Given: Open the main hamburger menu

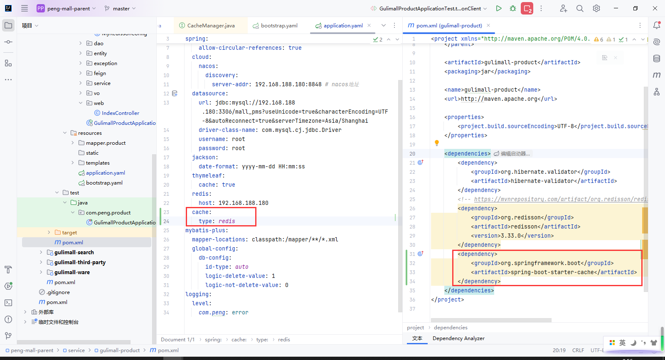Looking at the screenshot, I should (x=25, y=8).
